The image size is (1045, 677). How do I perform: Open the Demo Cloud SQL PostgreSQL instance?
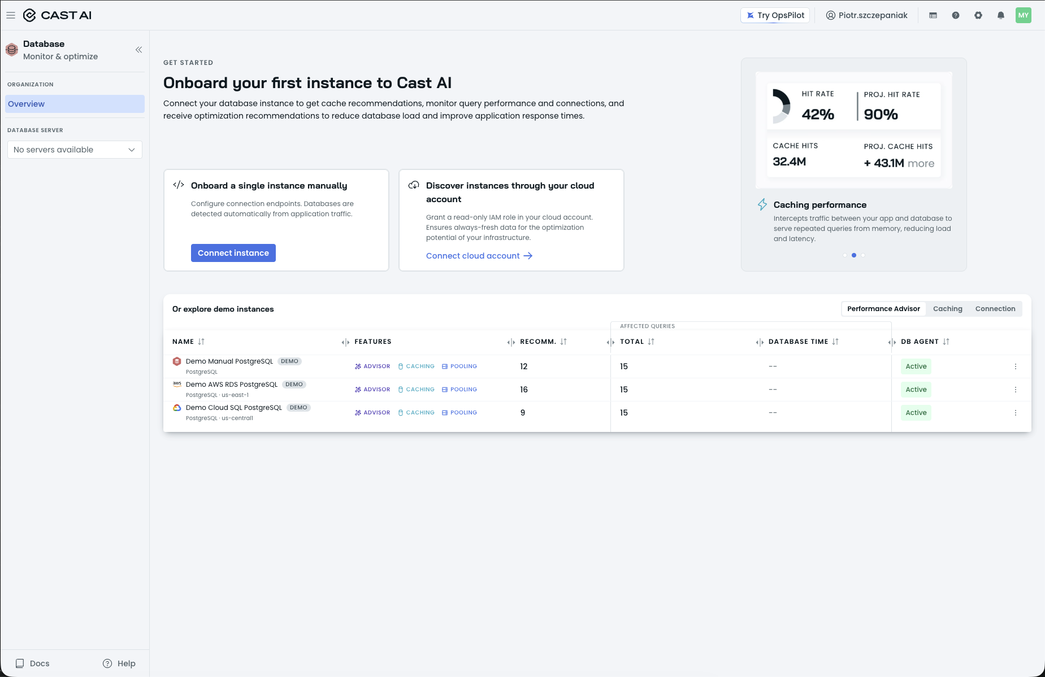(x=234, y=408)
